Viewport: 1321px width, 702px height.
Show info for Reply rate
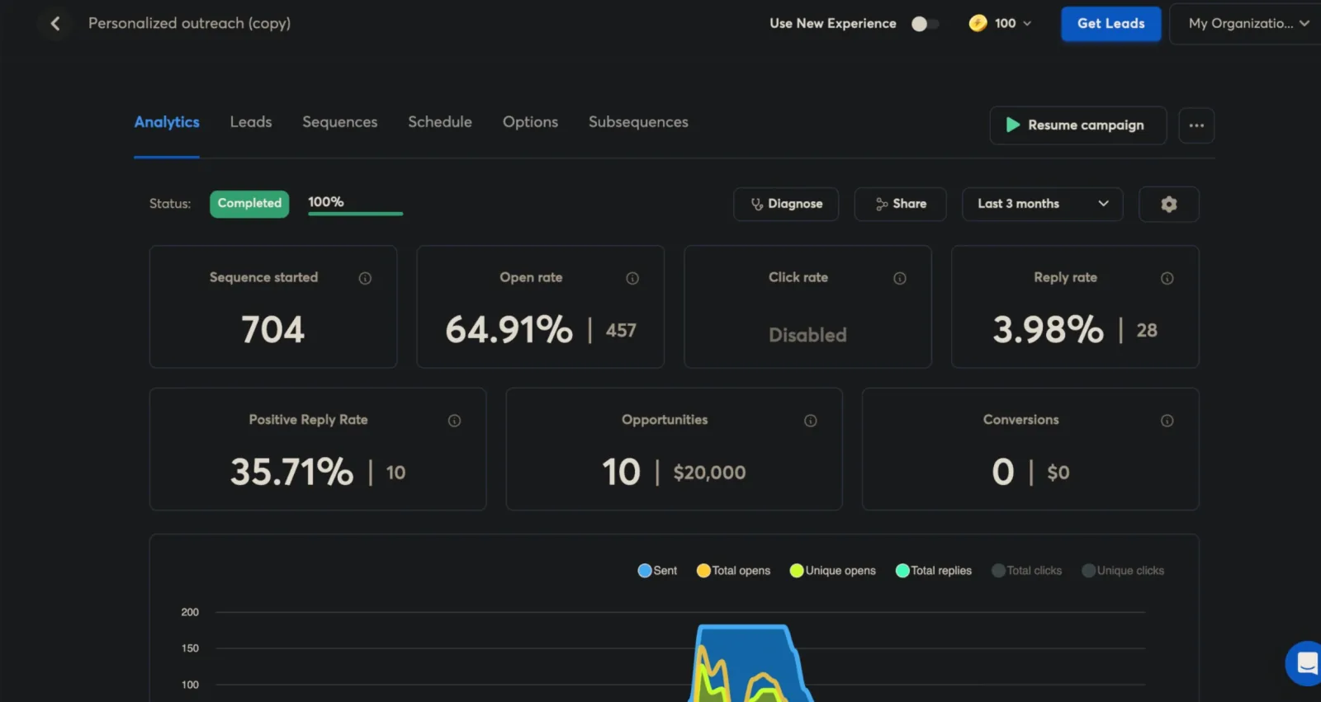pos(1167,279)
